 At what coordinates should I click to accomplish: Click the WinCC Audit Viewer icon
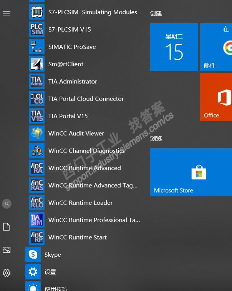tap(37, 133)
